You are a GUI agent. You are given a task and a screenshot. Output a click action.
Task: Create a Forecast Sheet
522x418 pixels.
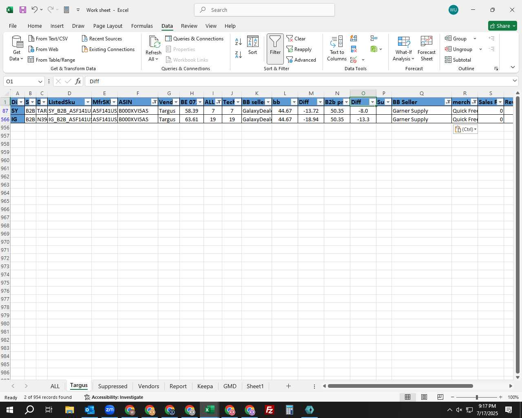427,49
